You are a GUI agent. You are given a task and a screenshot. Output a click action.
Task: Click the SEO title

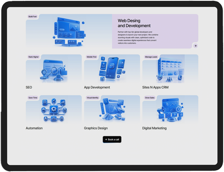click(29, 87)
